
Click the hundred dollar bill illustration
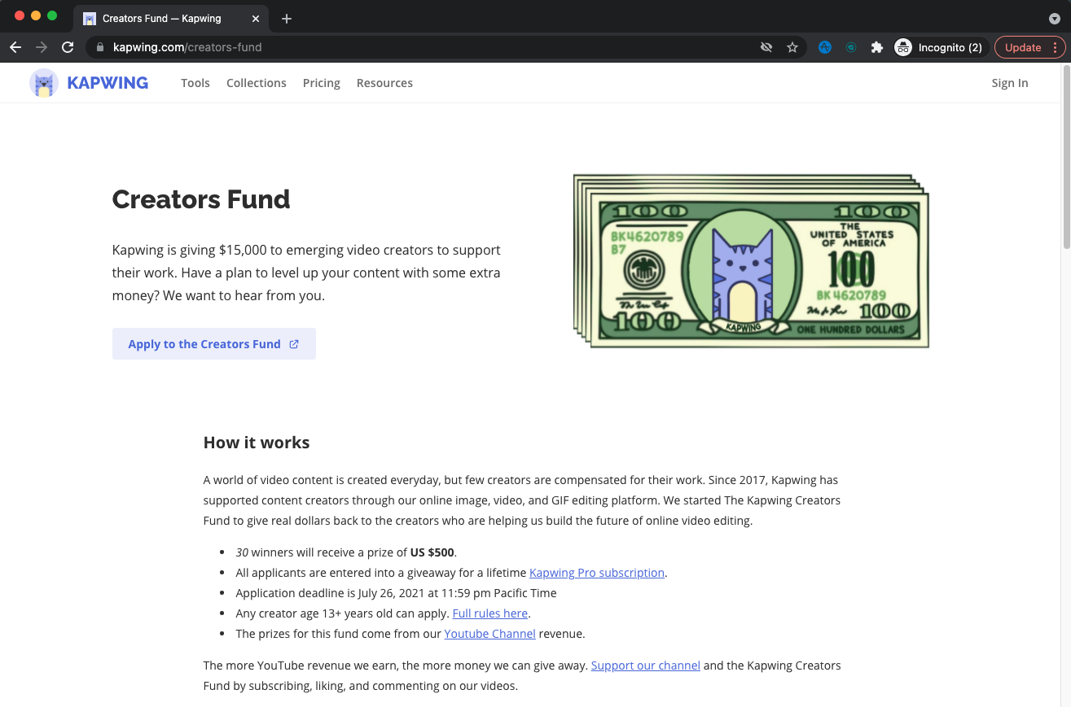pos(751,260)
